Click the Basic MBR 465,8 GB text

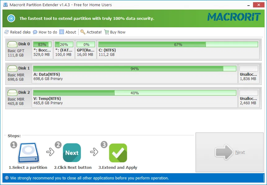tap(16, 101)
